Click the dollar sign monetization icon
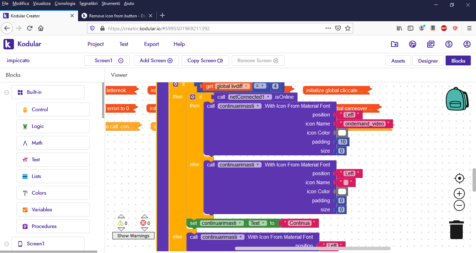Screen dimensions: 476x253 point(449,44)
